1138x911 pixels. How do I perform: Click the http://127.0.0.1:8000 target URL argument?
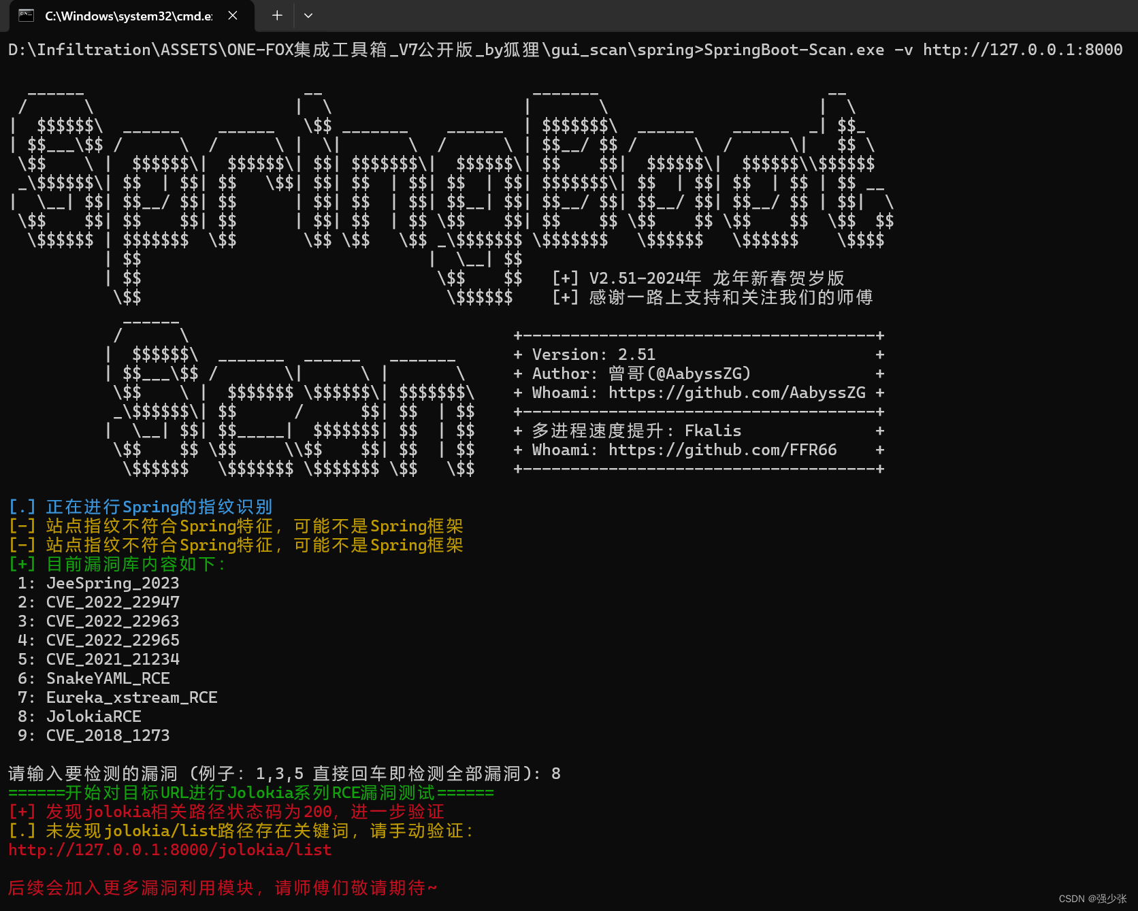point(1022,50)
